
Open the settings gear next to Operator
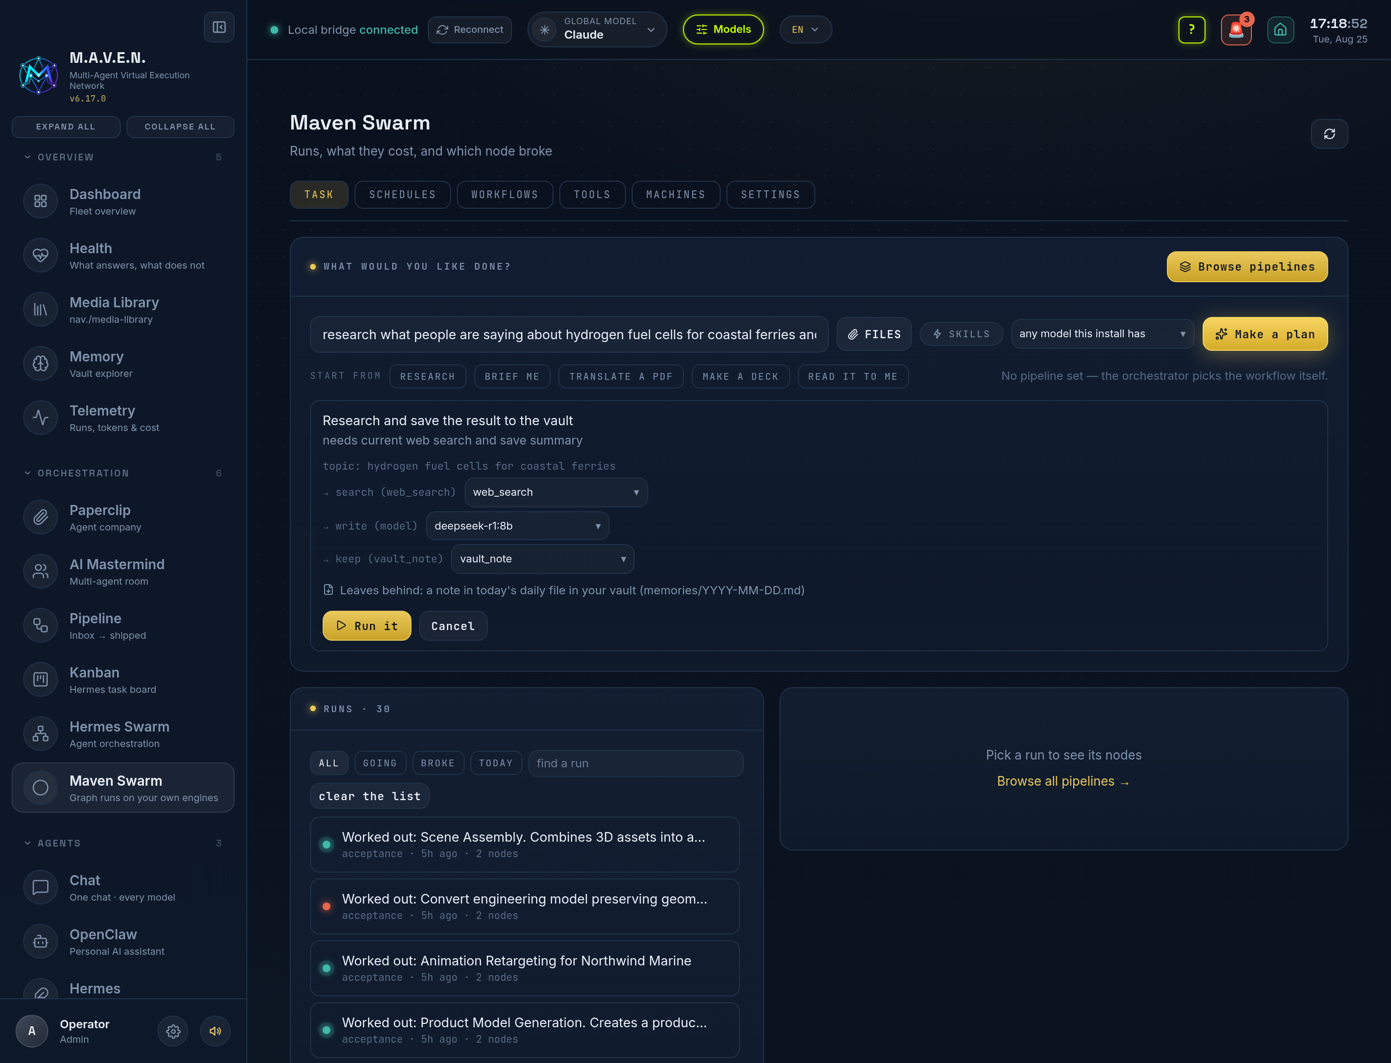tap(173, 1032)
